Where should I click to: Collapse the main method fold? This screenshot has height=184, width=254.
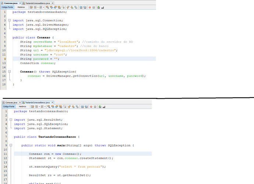(11, 145)
